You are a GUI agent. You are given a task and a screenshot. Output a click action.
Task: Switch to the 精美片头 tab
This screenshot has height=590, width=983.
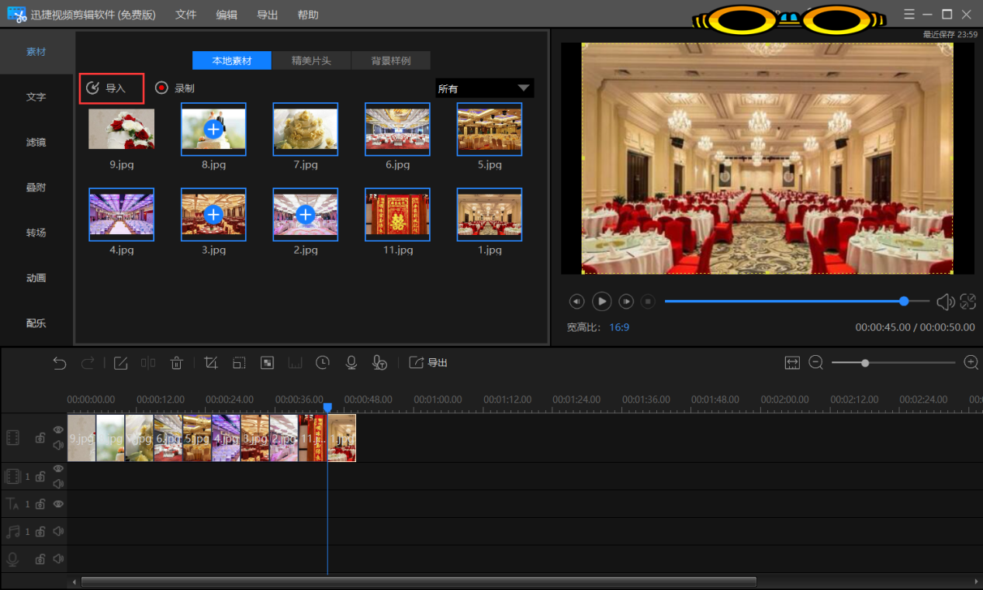[x=311, y=60]
